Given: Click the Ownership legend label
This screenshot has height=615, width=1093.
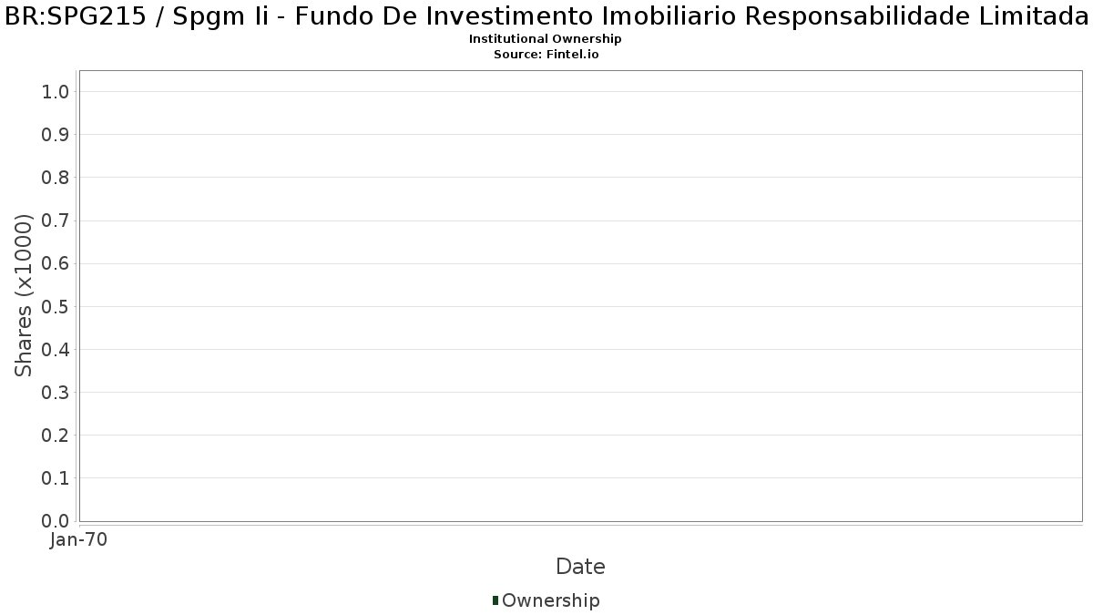Looking at the screenshot, I should coord(550,600).
